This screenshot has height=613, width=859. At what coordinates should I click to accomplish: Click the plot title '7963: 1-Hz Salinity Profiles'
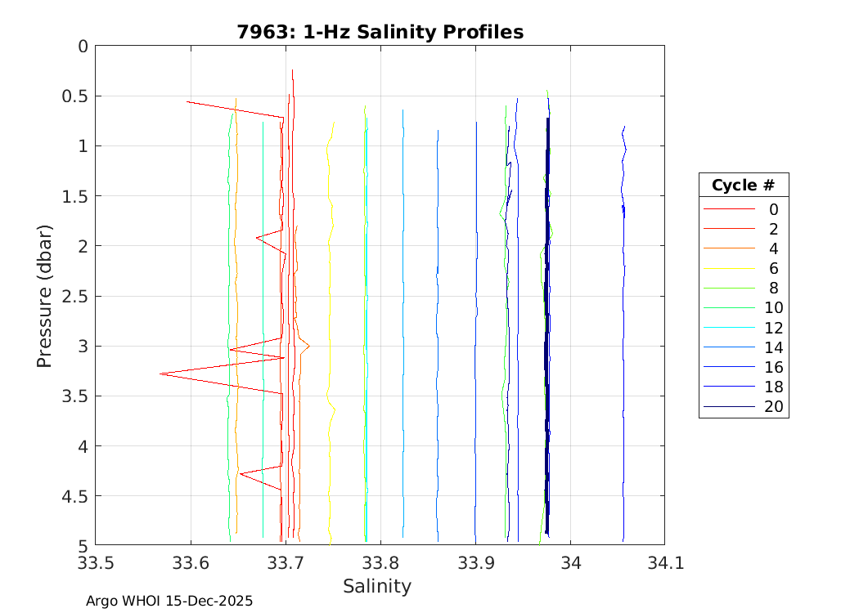point(380,32)
